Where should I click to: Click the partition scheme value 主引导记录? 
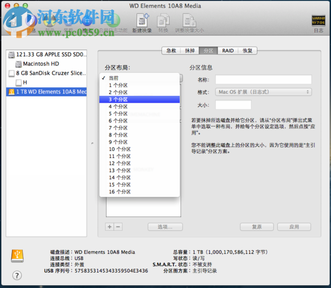pyautogui.click(x=204, y=271)
